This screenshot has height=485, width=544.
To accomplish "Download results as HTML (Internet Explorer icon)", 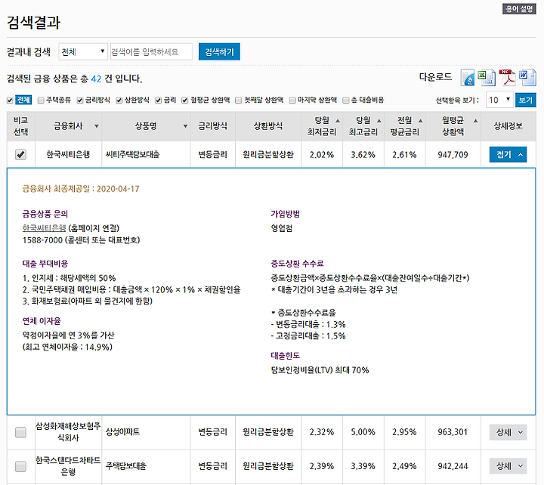I will pos(468,77).
